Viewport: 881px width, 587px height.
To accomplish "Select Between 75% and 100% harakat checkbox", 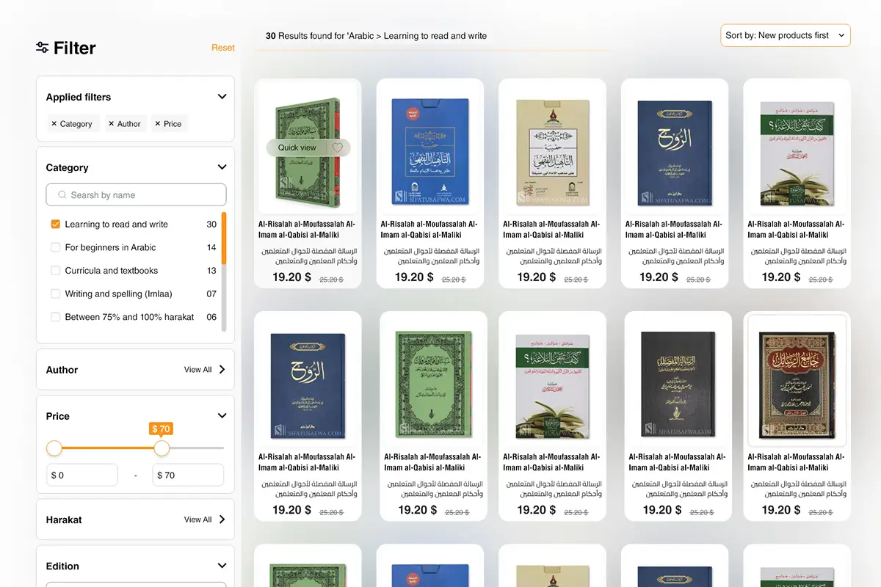I will click(x=55, y=317).
